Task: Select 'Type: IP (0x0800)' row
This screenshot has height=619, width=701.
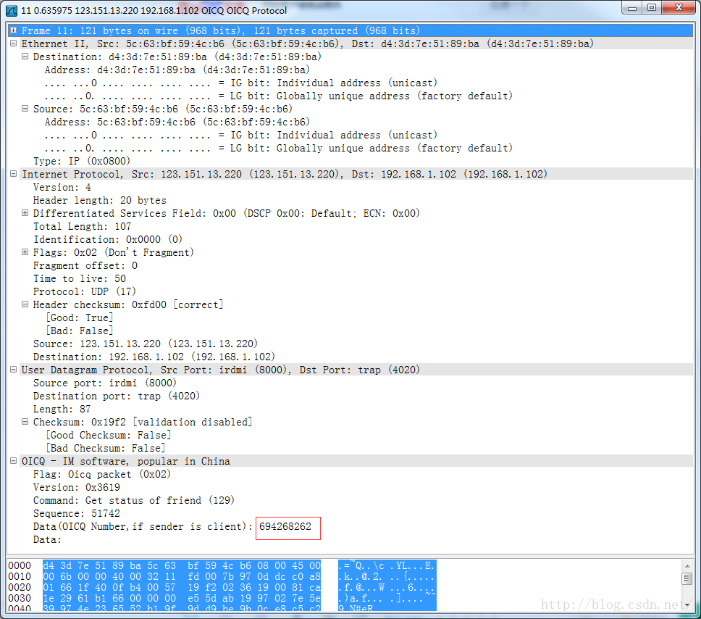Action: [82, 161]
